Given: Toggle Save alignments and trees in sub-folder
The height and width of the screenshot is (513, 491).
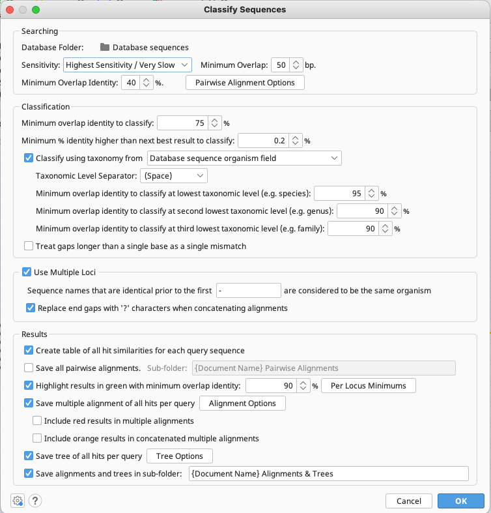Looking at the screenshot, I should point(29,473).
